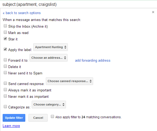This screenshot has width=157, height=131.
Task: Check the Mark as read option
Action: pyautogui.click(x=5, y=32)
